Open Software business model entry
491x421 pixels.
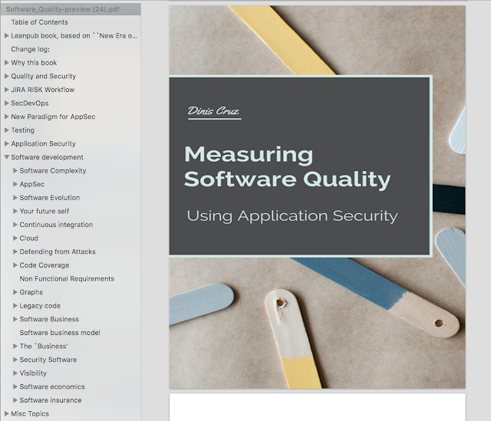[x=60, y=332]
